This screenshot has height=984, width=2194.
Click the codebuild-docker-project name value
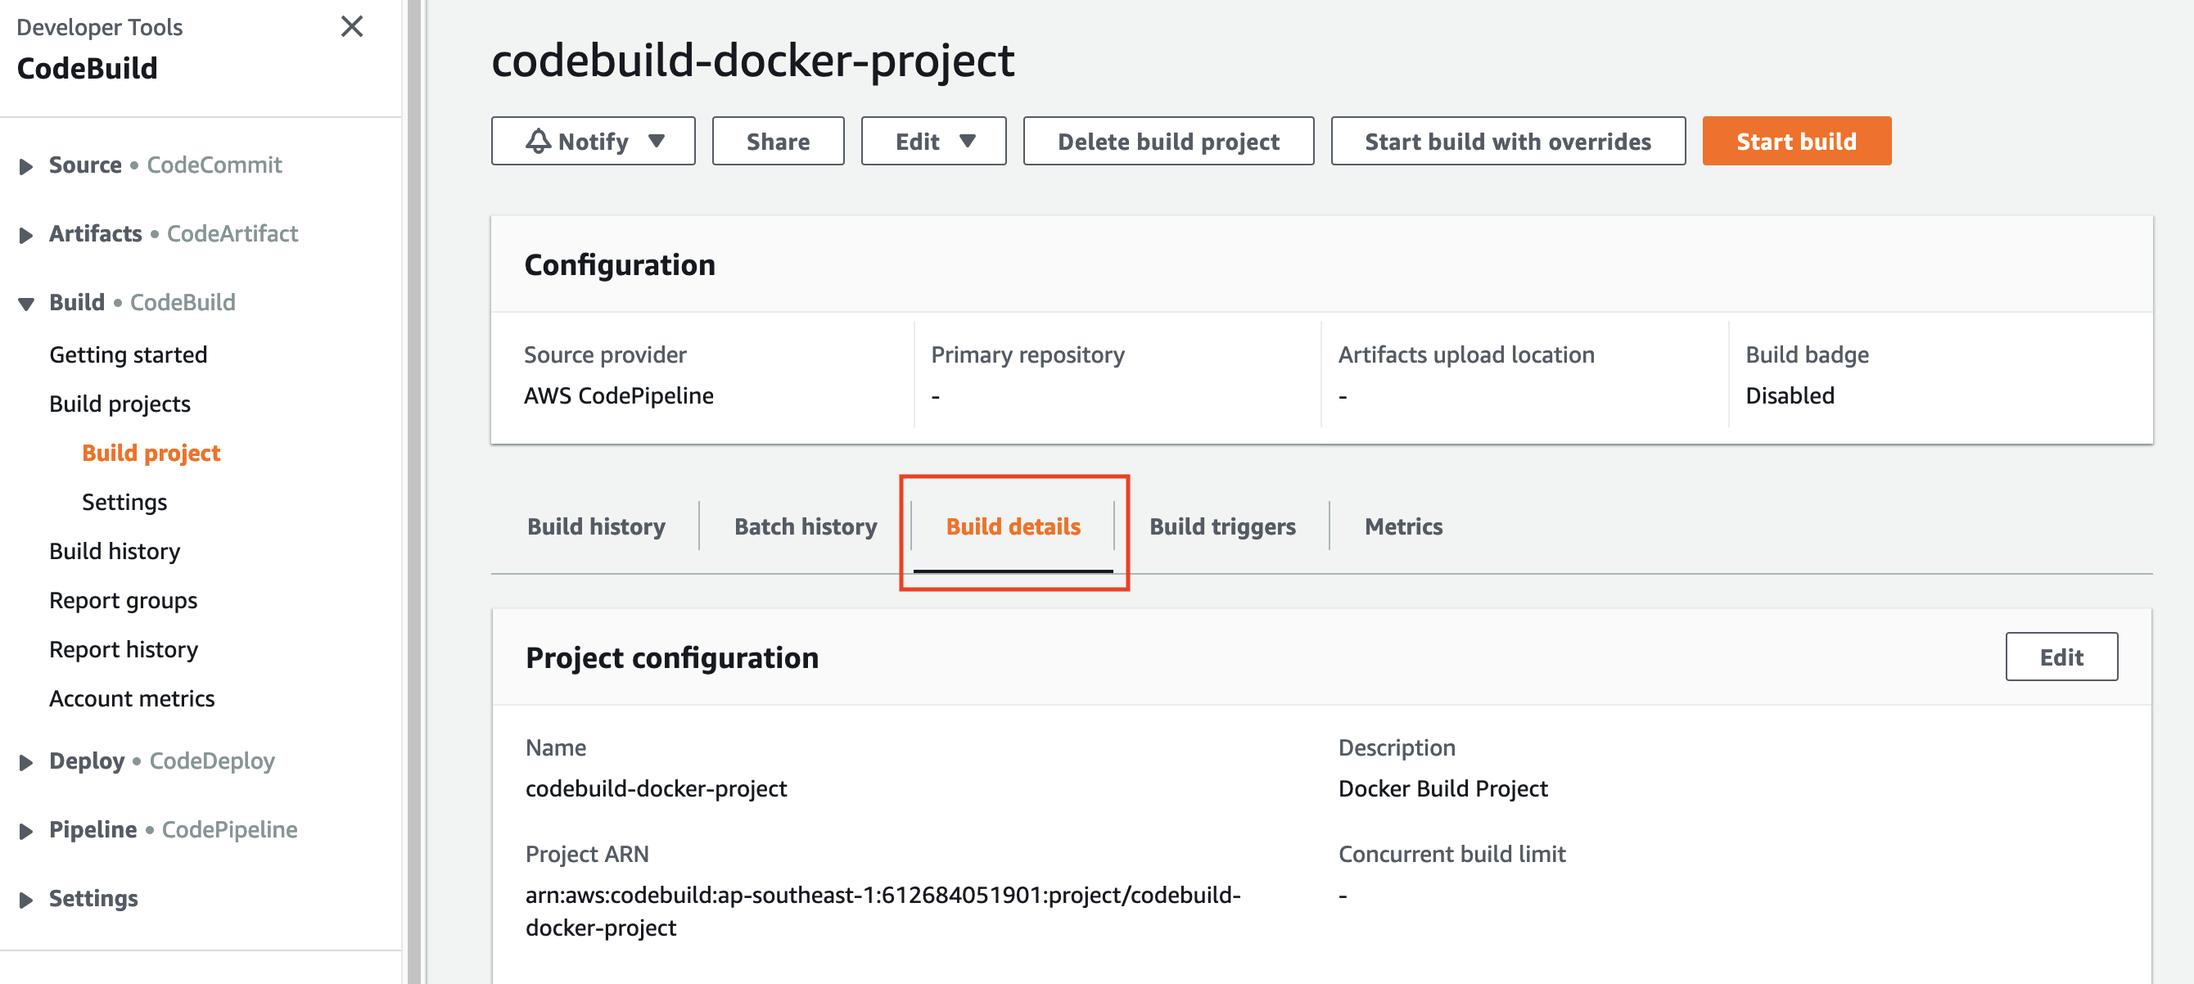click(x=656, y=788)
